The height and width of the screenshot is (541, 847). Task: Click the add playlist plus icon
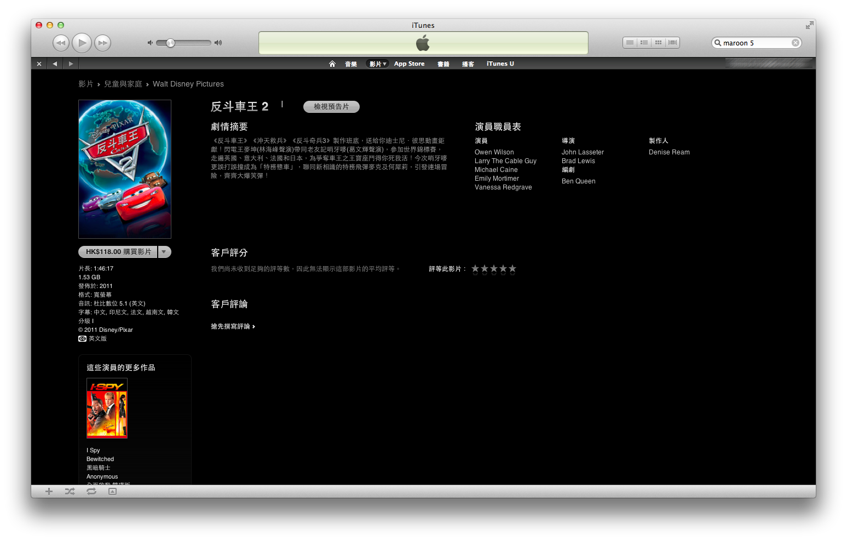[x=49, y=491]
